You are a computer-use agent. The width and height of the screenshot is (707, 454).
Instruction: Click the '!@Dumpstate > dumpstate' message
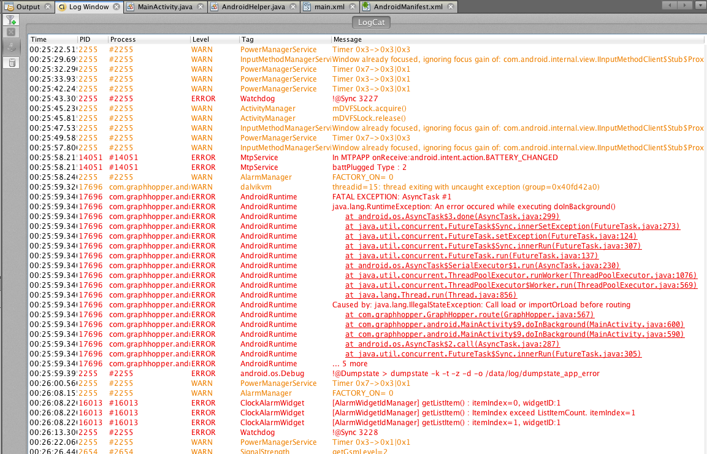(x=466, y=374)
